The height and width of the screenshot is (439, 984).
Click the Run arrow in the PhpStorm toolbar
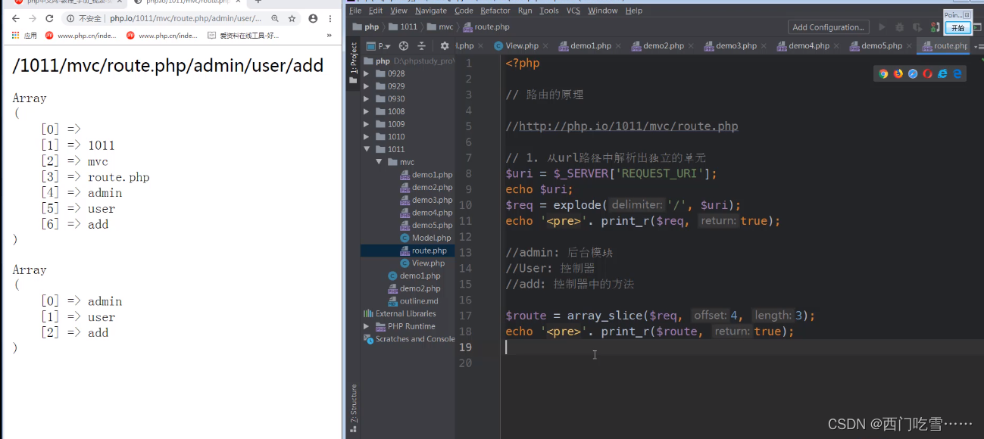pyautogui.click(x=881, y=27)
